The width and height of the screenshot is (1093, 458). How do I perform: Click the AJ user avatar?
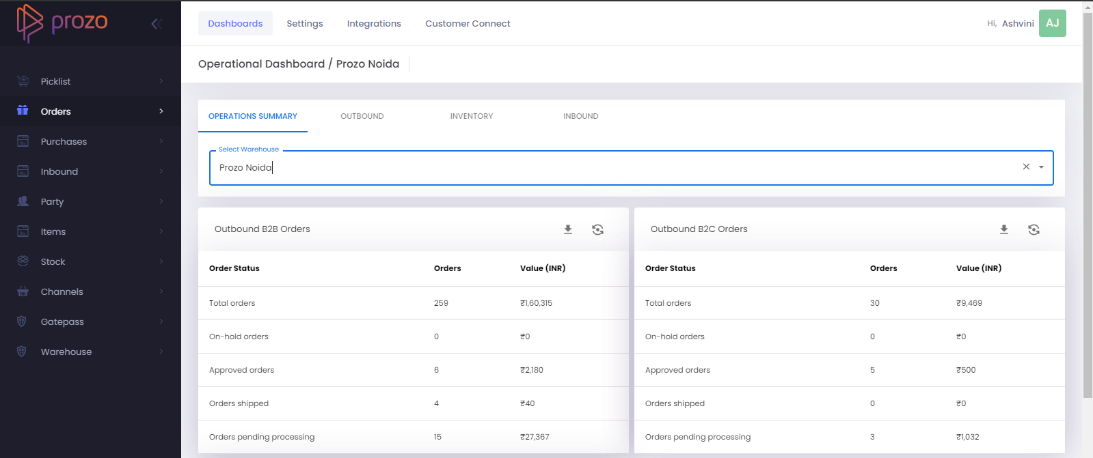(1052, 23)
